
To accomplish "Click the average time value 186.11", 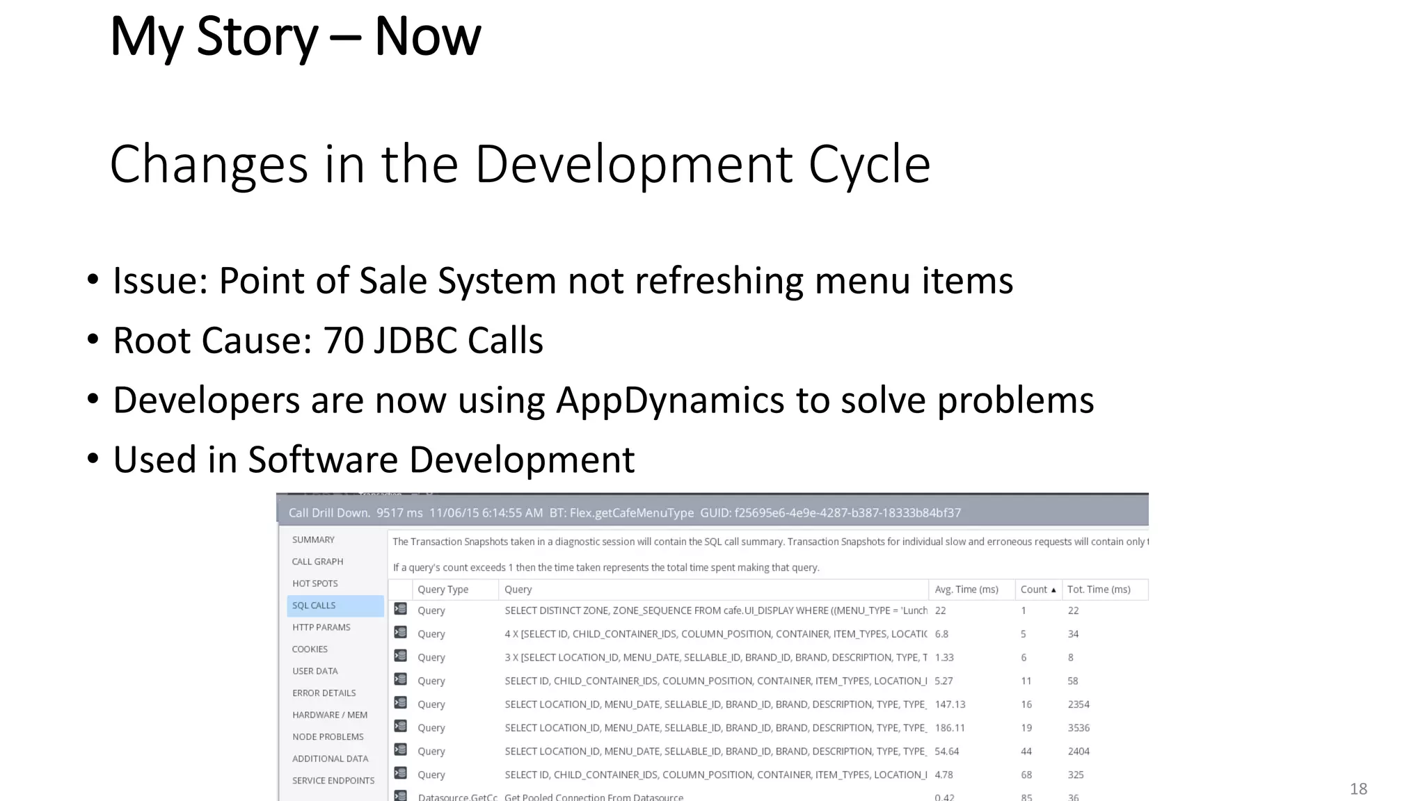I will [x=950, y=728].
